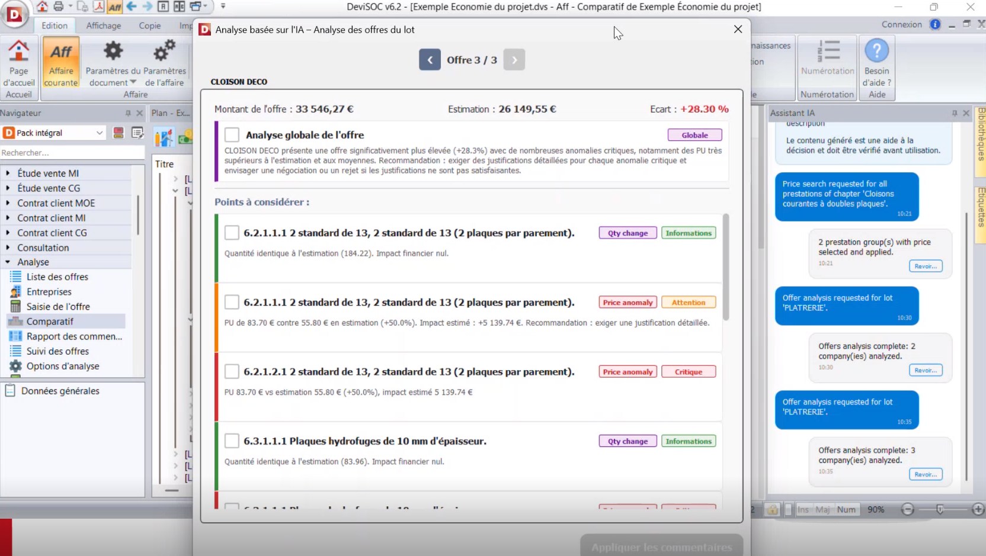
Task: Open the Edition ribbon tab
Action: coord(55,25)
